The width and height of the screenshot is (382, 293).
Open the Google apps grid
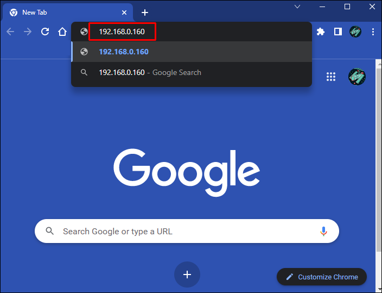click(331, 77)
